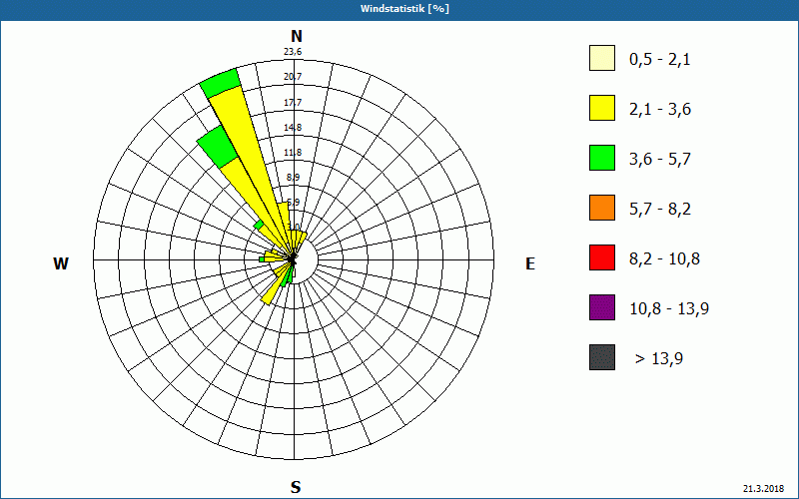Screen dimensions: 799x499
Task: Click the N compass label
Action: coord(296,36)
